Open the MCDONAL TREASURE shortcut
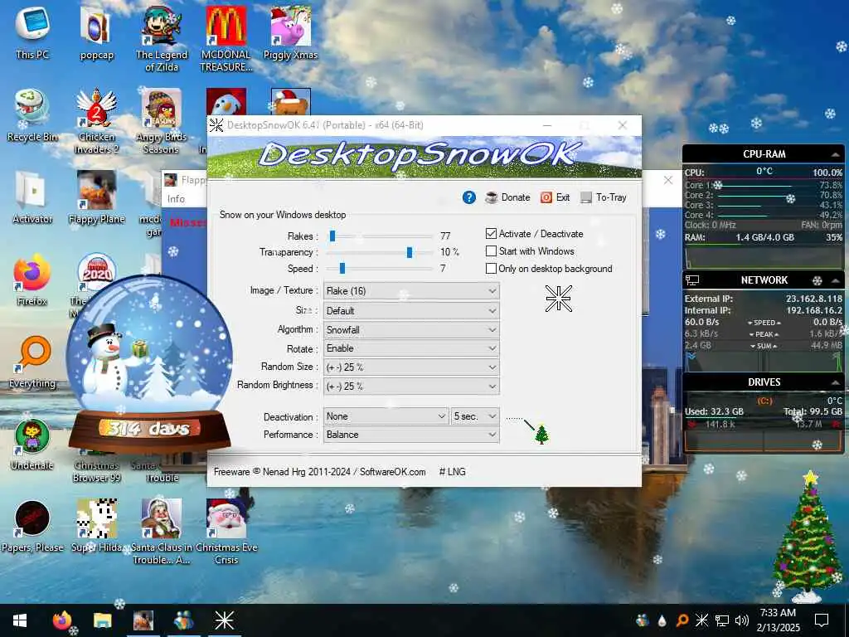 (226, 39)
